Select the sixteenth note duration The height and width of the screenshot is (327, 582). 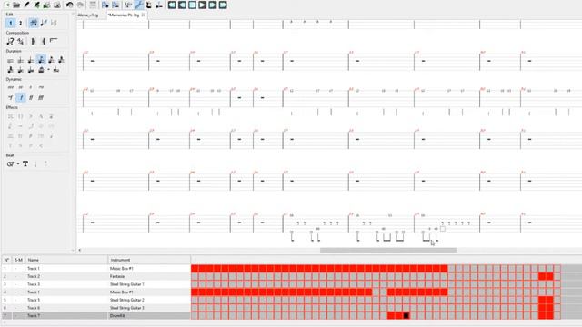[51, 60]
